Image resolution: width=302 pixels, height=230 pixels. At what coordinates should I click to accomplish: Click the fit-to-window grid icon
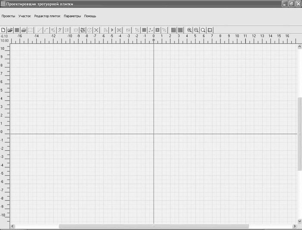(210, 30)
